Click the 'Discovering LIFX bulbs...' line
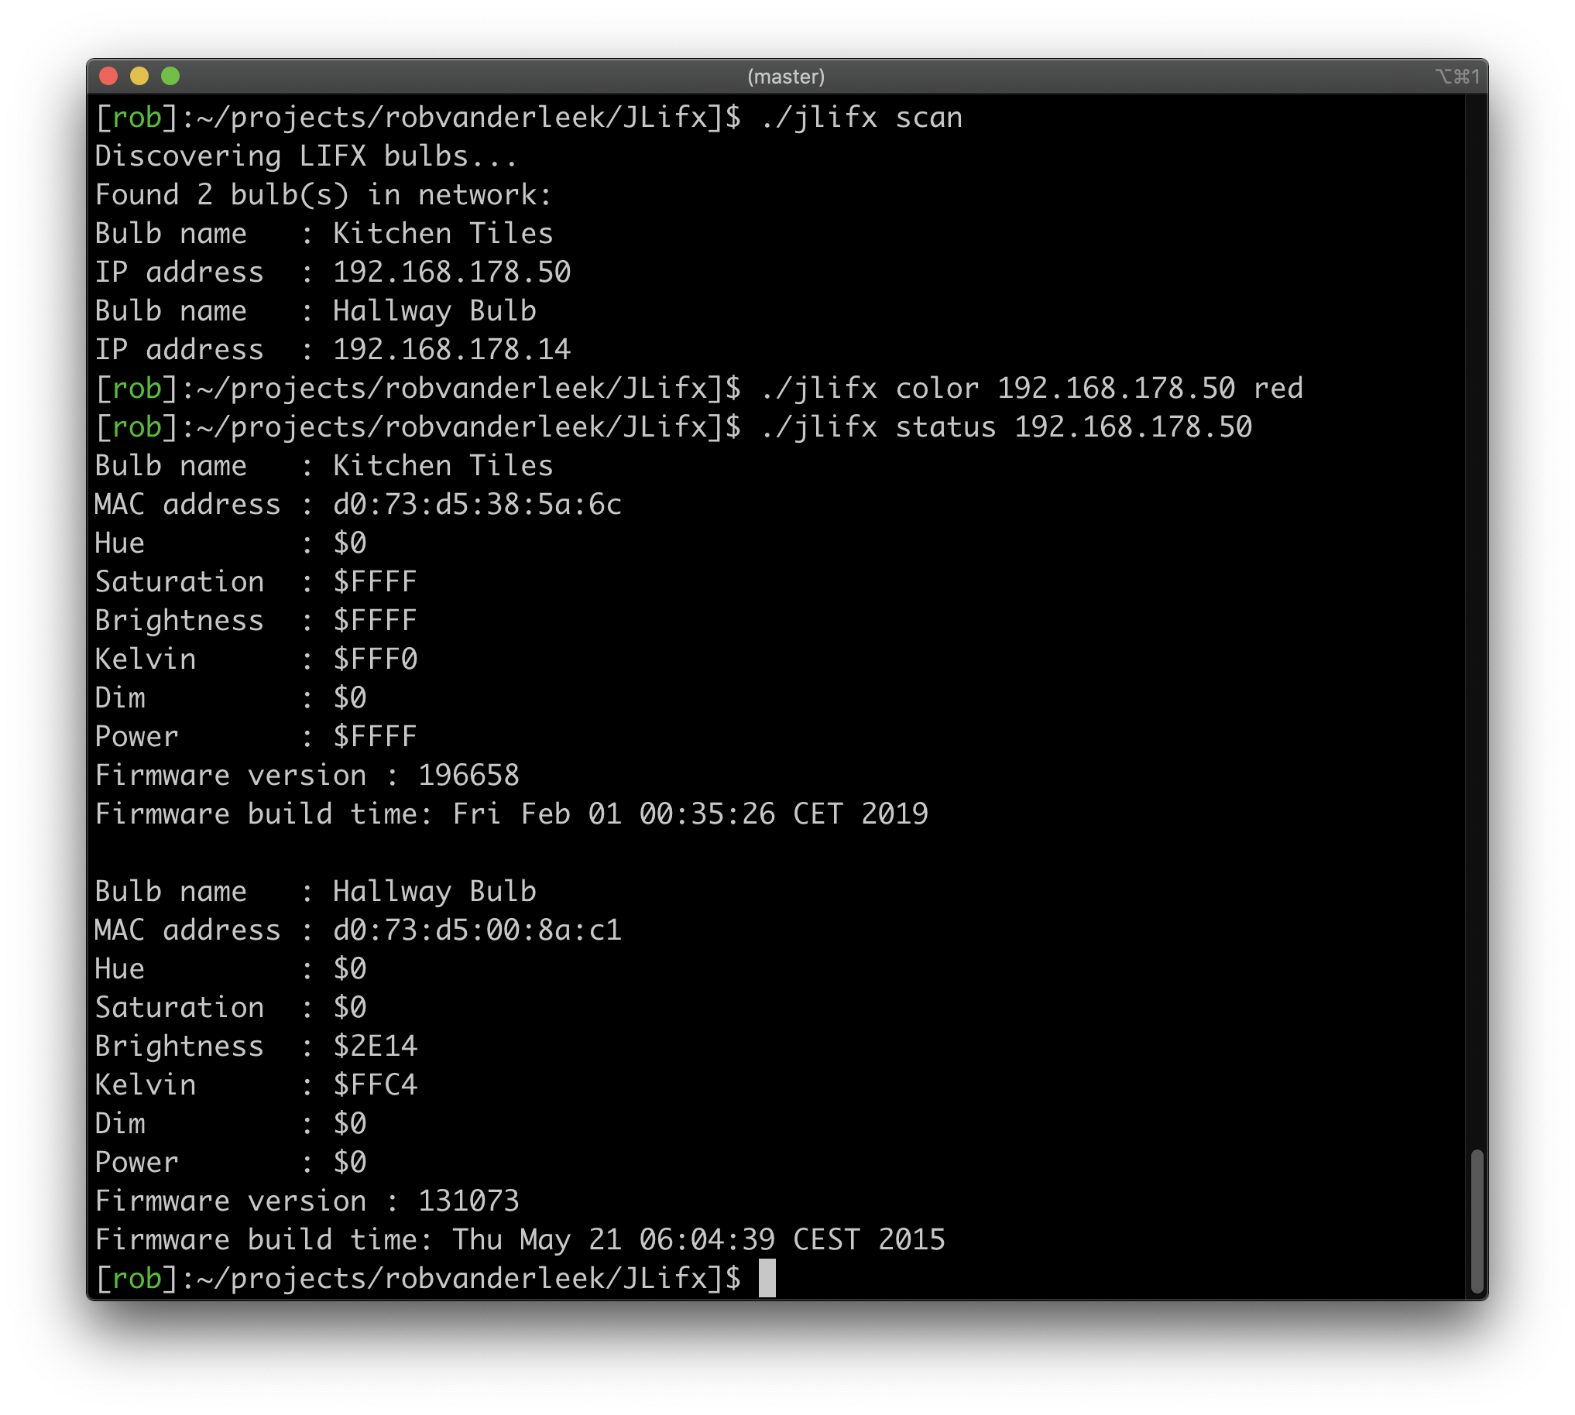The height and width of the screenshot is (1415, 1575). (306, 157)
